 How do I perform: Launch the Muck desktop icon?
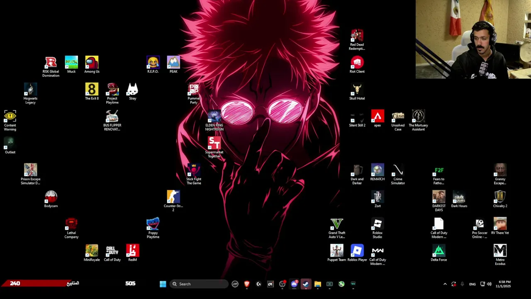pos(71,65)
